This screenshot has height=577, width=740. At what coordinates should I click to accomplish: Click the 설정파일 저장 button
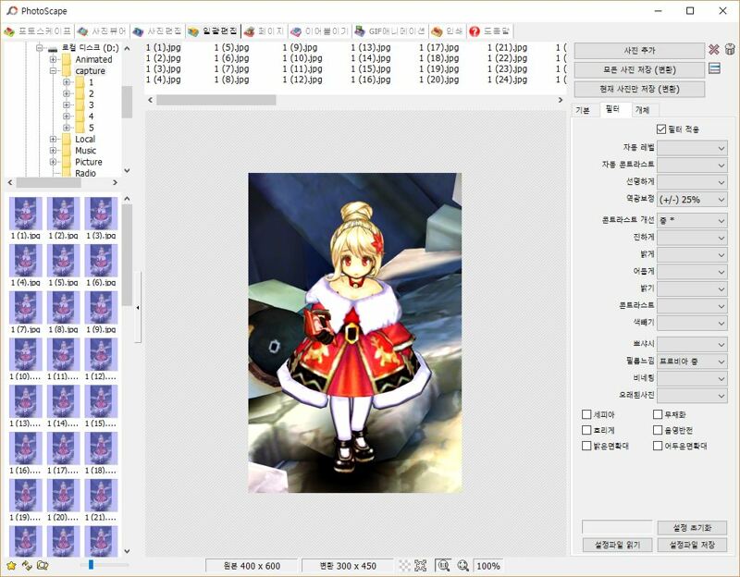[692, 545]
